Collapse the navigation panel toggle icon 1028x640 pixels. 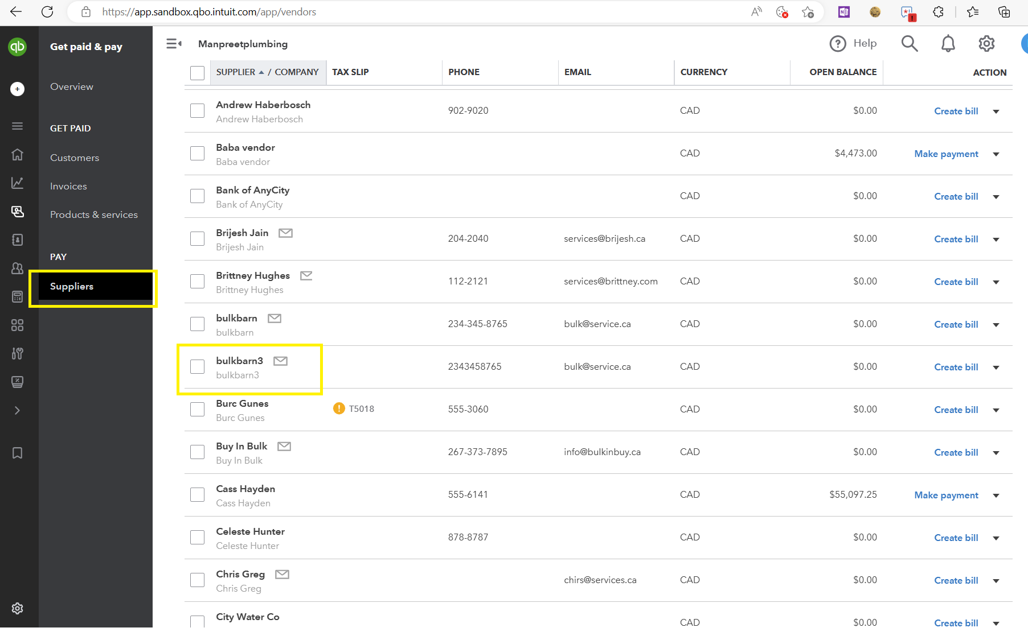point(174,44)
